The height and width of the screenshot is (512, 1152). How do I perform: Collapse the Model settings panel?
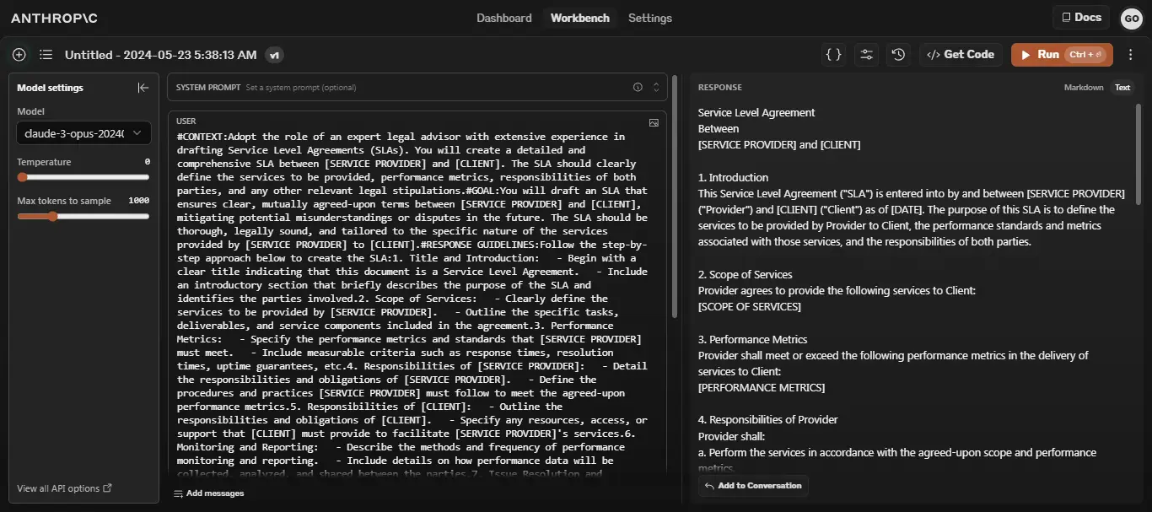tap(143, 88)
